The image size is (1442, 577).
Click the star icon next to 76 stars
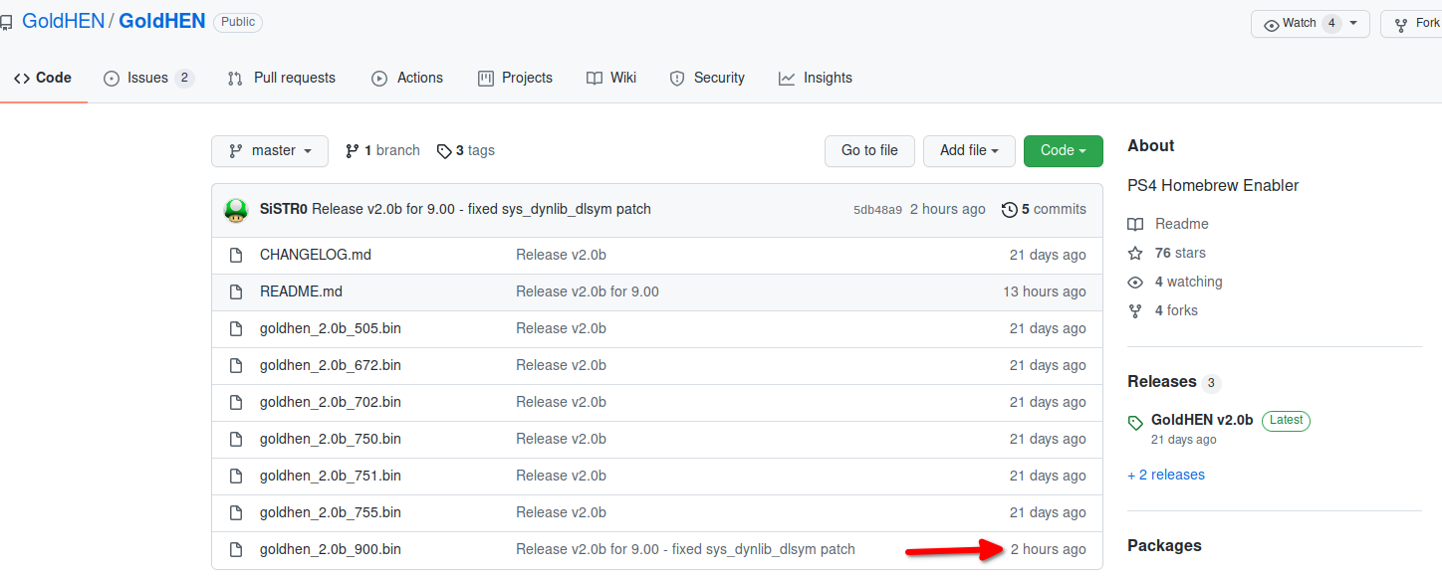[x=1135, y=253]
